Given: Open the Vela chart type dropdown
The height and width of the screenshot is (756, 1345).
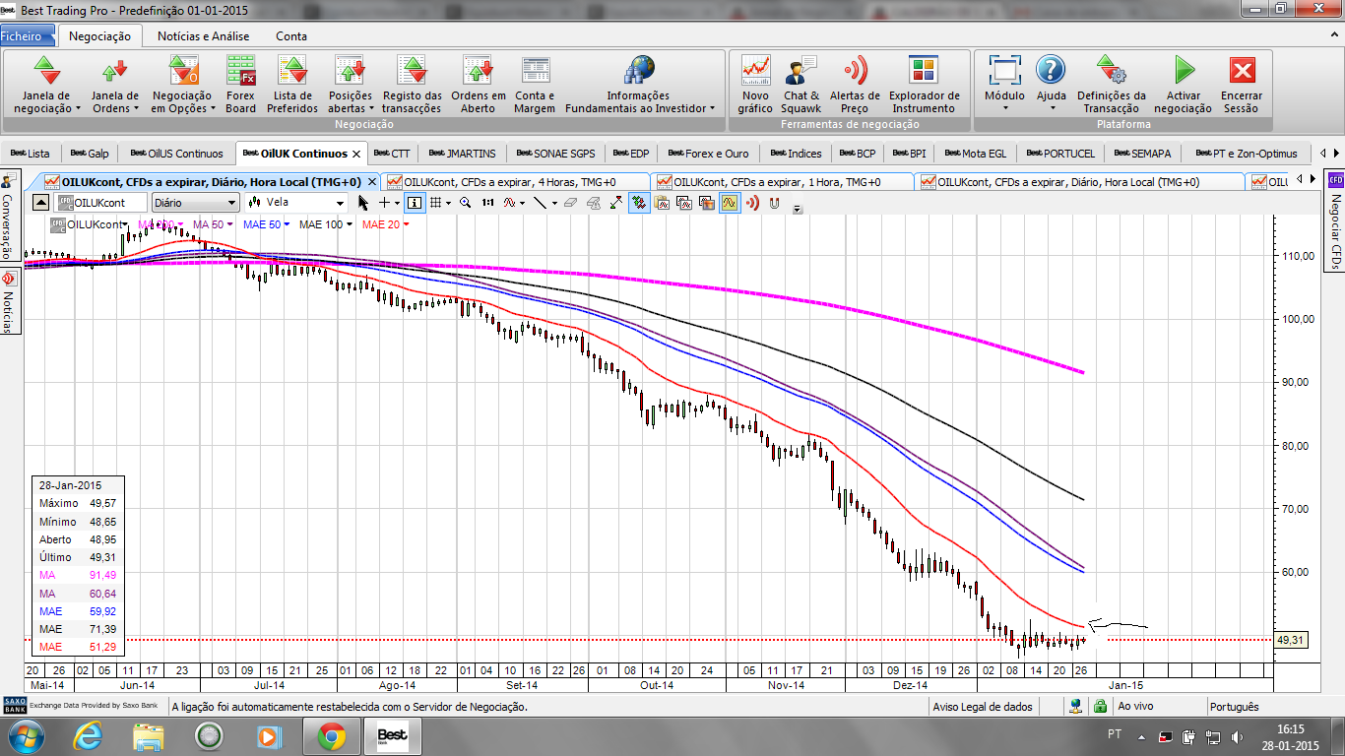Looking at the screenshot, I should 340,203.
